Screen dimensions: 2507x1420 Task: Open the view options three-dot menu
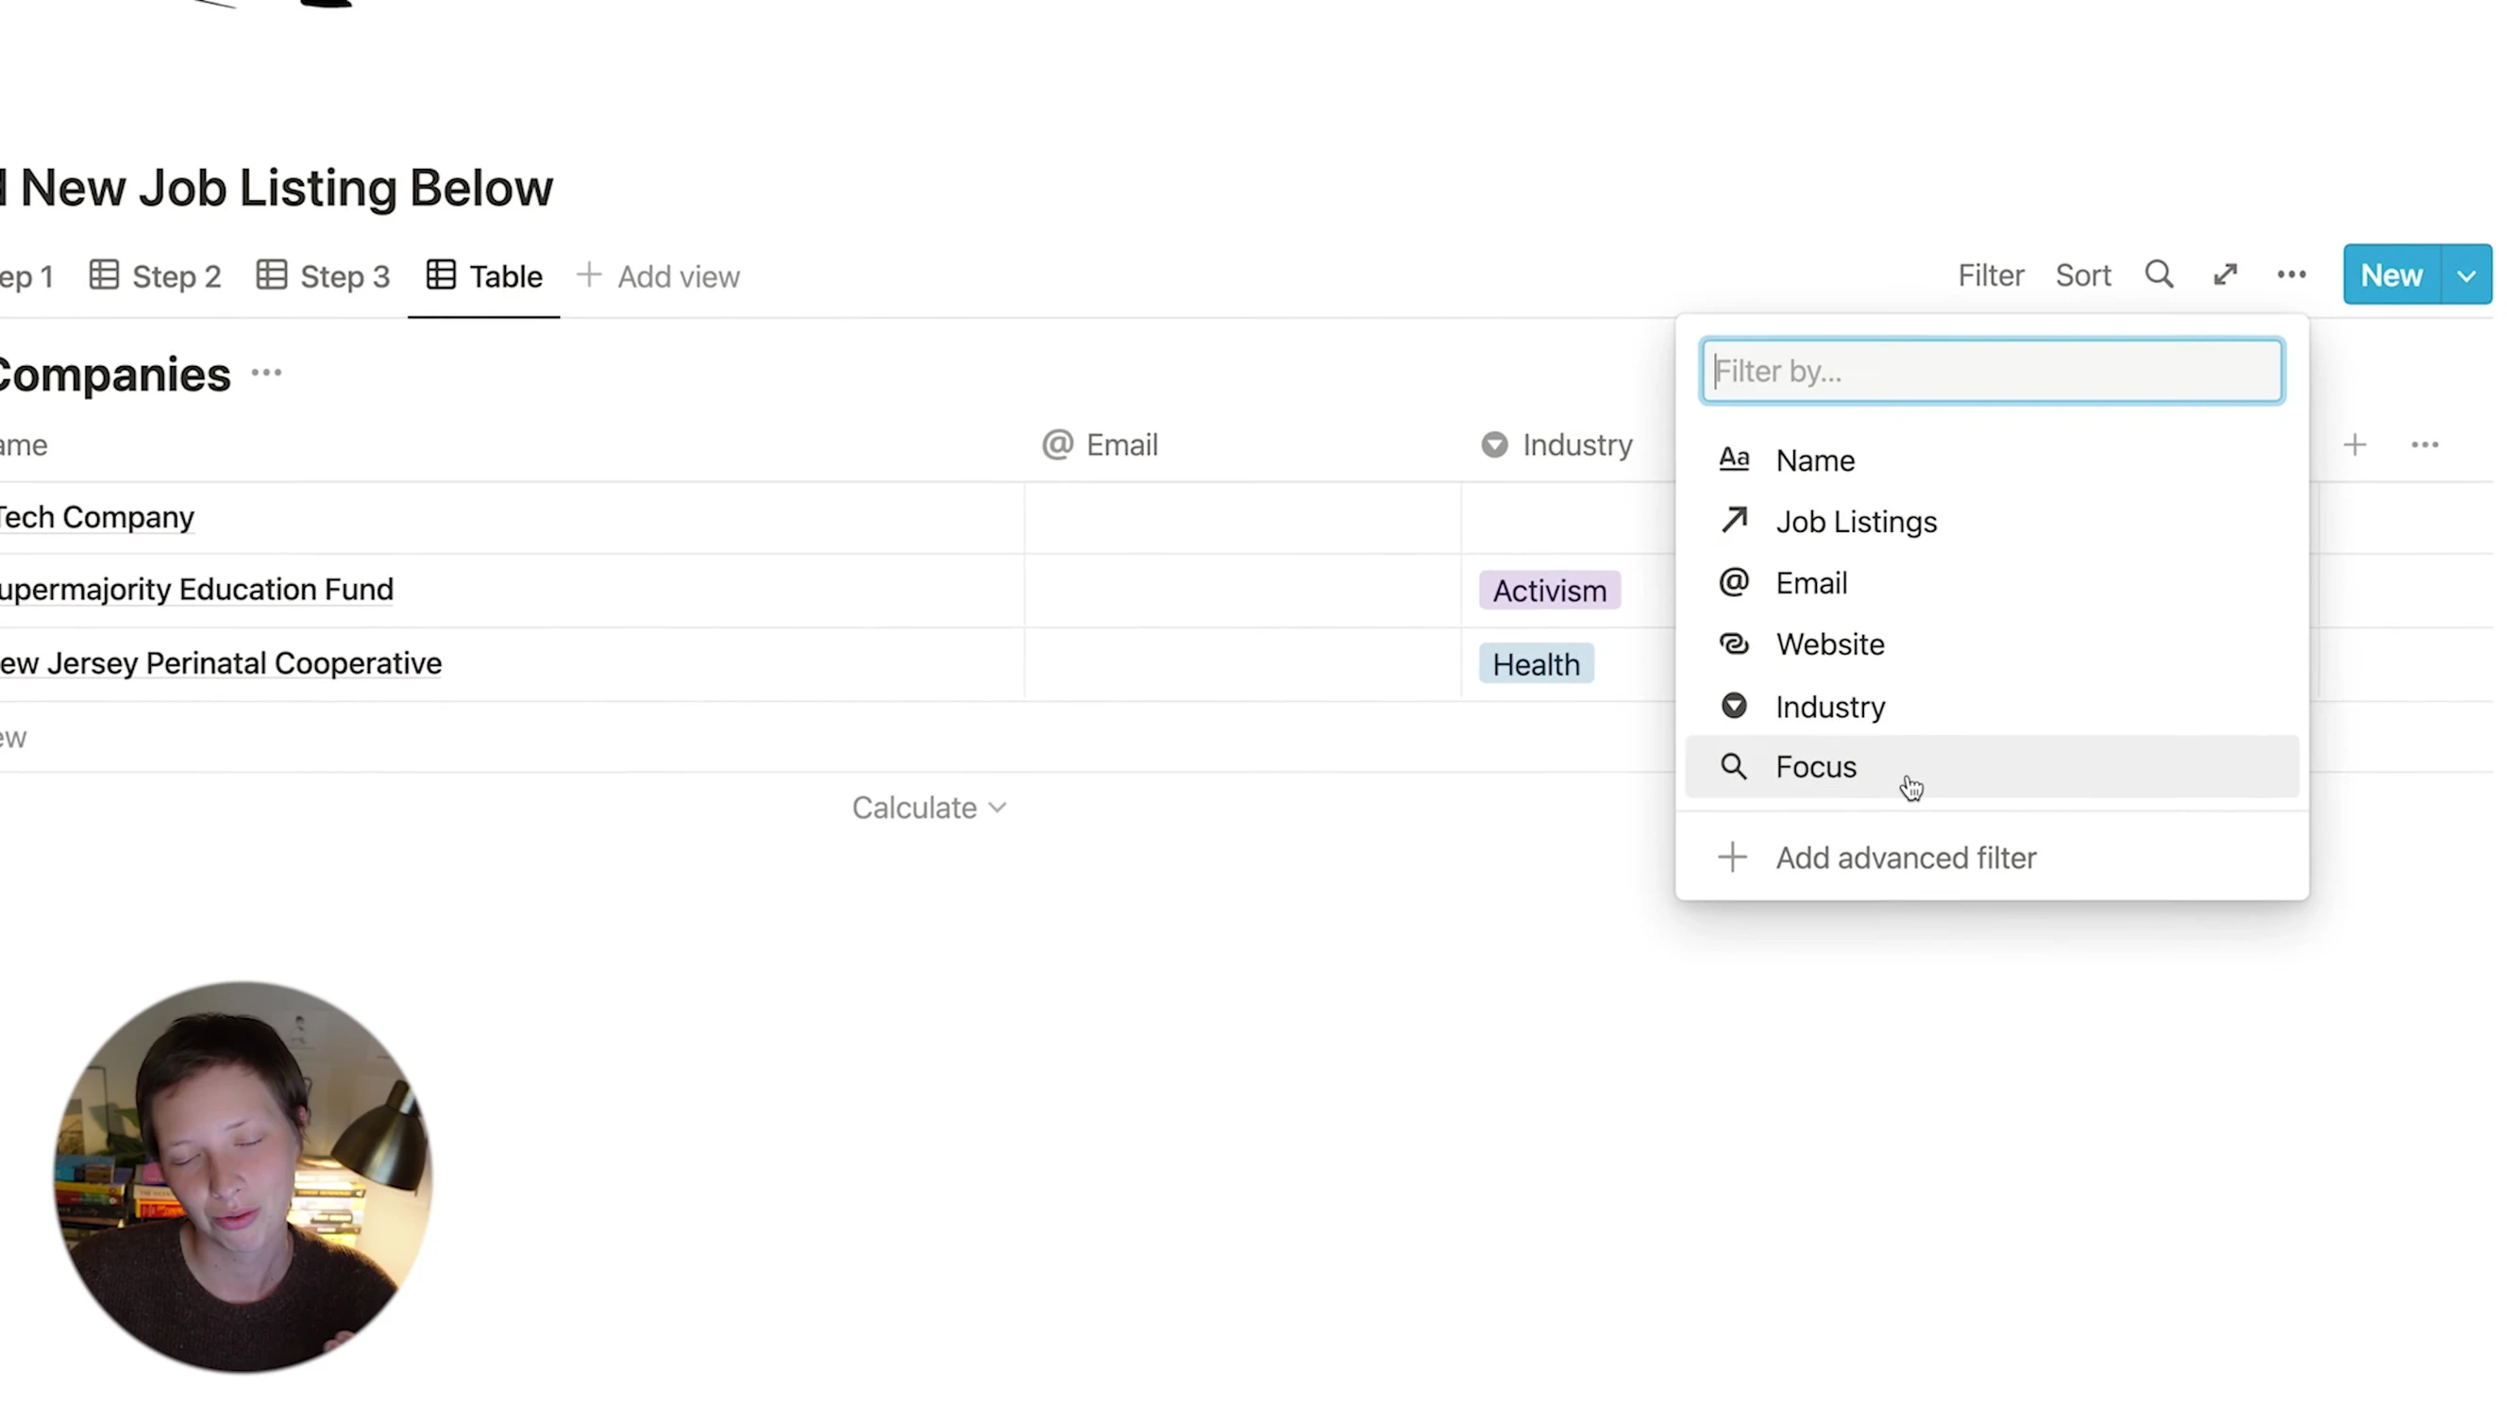click(2292, 275)
